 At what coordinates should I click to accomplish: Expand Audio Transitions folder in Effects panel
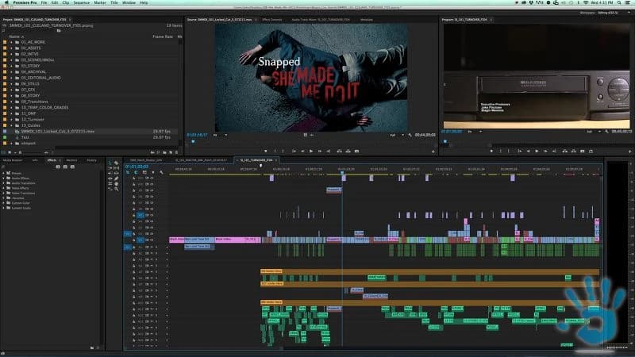[x=4, y=183]
